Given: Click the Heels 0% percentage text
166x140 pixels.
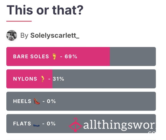Looking at the screenshot, I should click(51, 101).
